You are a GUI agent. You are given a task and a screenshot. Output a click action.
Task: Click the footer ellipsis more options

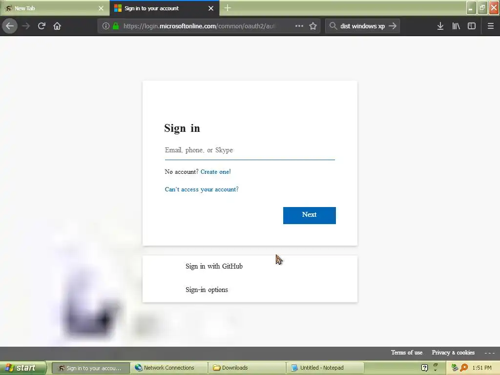(489, 353)
